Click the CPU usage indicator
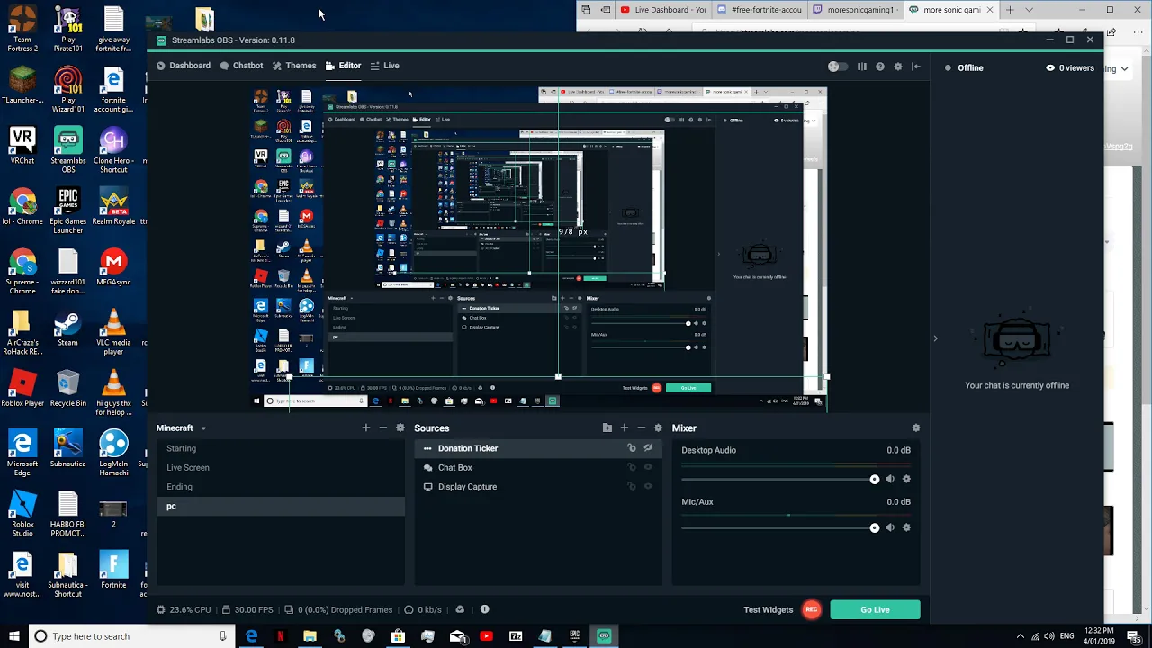 [x=184, y=609]
